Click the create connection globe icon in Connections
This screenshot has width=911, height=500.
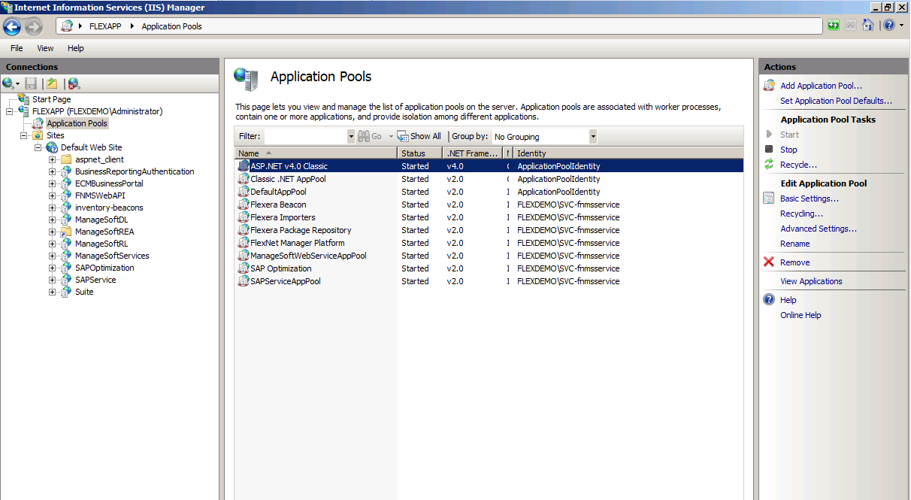(8, 83)
